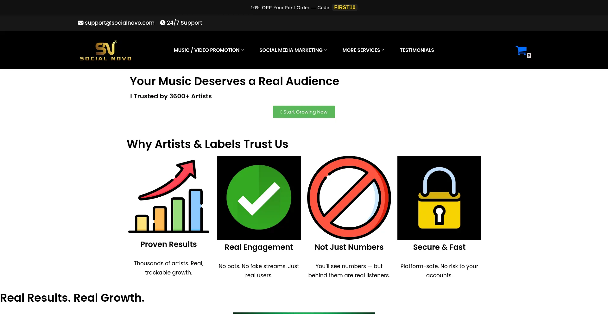The height and width of the screenshot is (314, 608).
Task: Click the Proven Results heading
Action: (168, 244)
